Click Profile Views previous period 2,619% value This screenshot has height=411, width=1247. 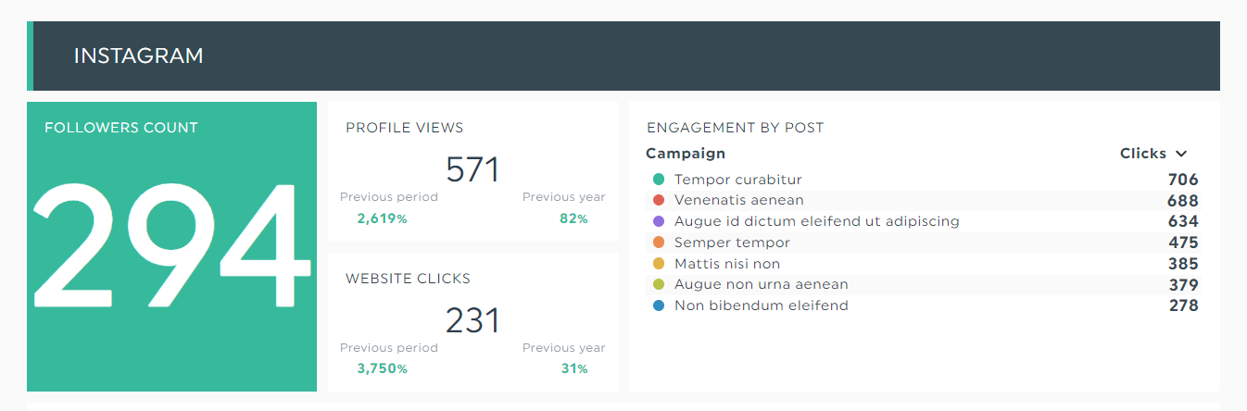tap(382, 219)
